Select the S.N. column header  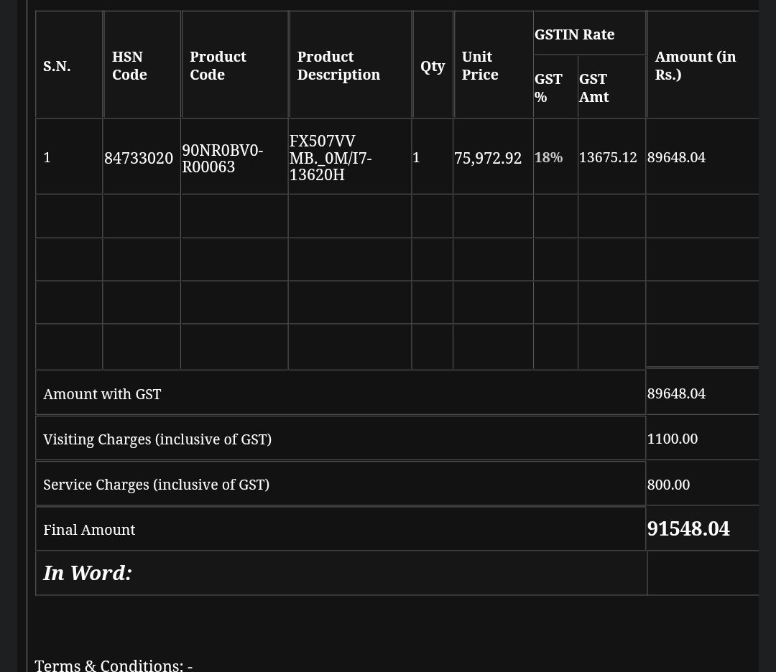click(57, 66)
